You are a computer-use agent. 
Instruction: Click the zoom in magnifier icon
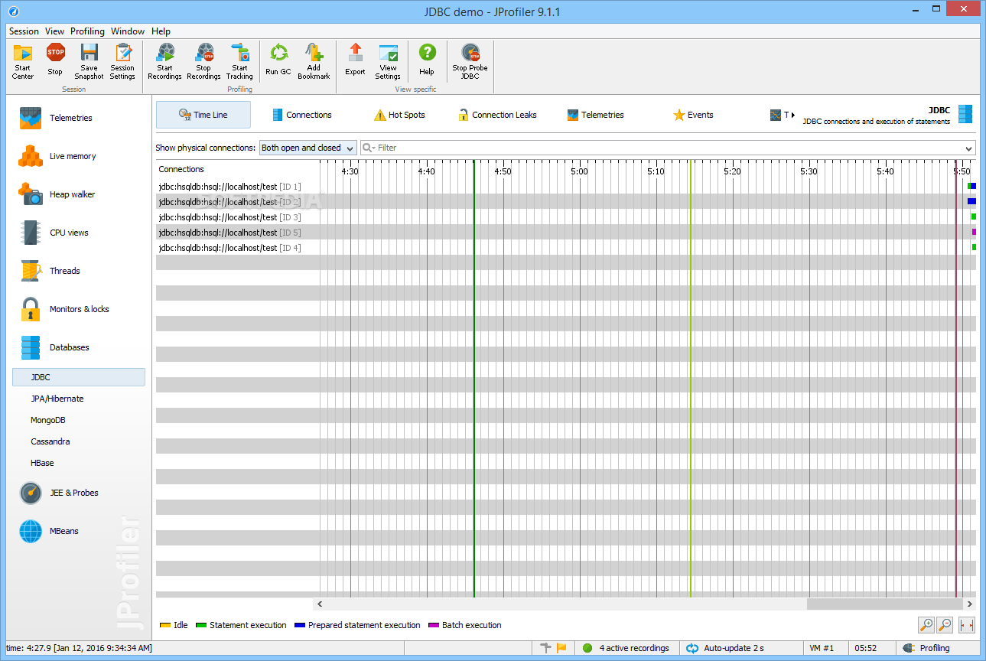pyautogui.click(x=926, y=625)
